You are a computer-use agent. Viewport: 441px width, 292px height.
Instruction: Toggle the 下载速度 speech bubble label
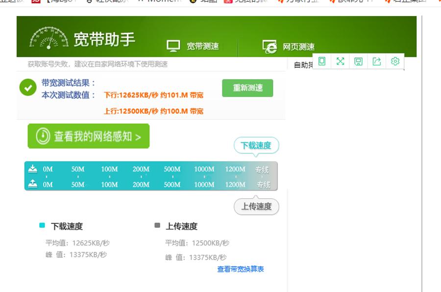(256, 146)
